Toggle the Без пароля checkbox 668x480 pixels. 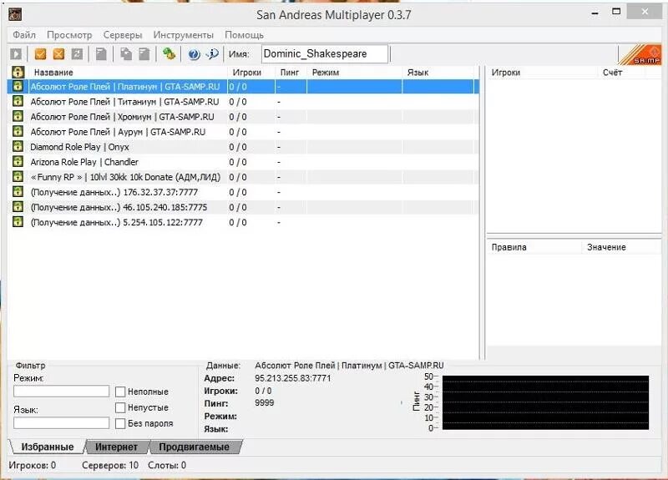pos(120,423)
